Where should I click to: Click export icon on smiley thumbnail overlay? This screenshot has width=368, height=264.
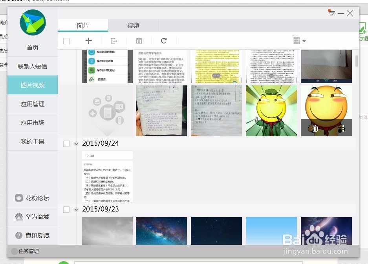pyautogui.click(x=342, y=128)
